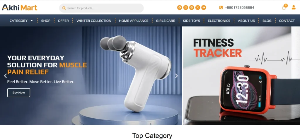Select KIDS TOYS in navigation bar
Image resolution: width=300 pixels, height=140 pixels.
point(191,21)
